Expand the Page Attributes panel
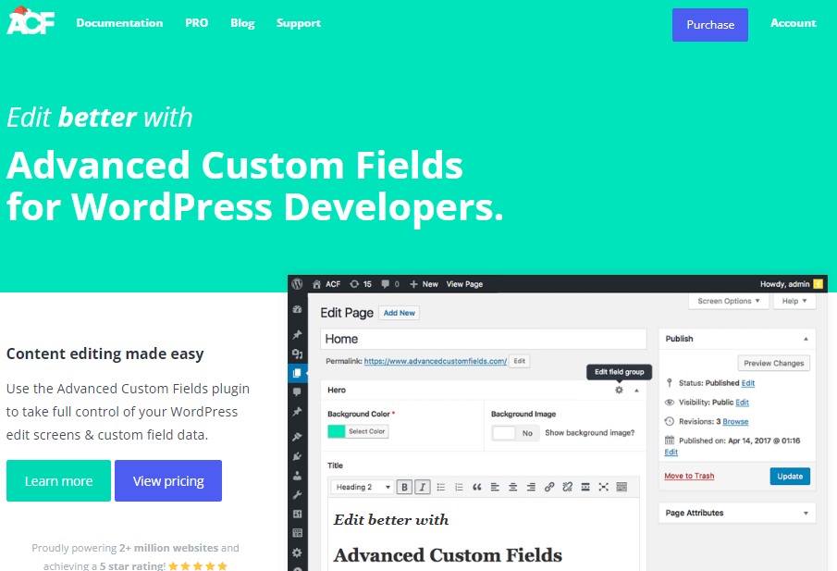This screenshot has height=571, width=837. 806,513
